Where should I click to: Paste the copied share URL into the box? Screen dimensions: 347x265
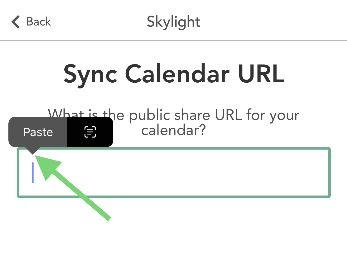click(x=38, y=132)
